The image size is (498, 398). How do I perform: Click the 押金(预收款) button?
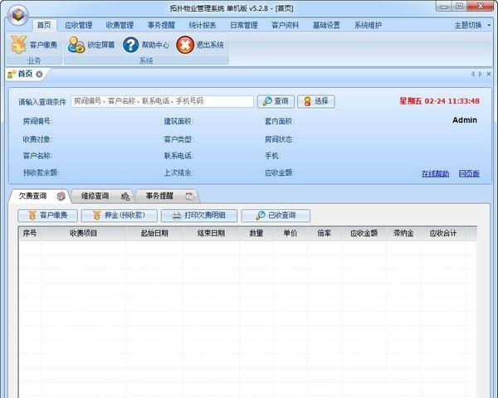(x=119, y=216)
